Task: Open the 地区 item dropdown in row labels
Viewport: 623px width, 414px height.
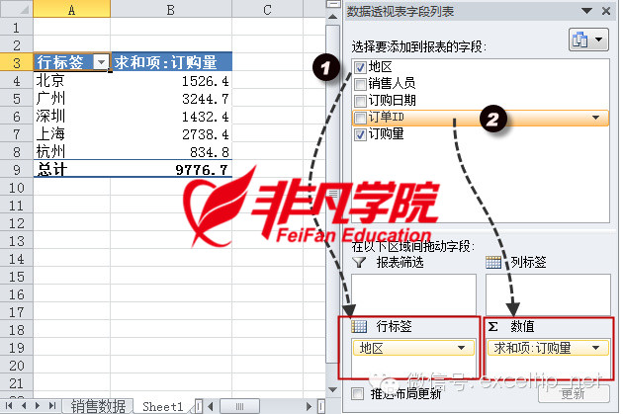Action: (x=461, y=348)
